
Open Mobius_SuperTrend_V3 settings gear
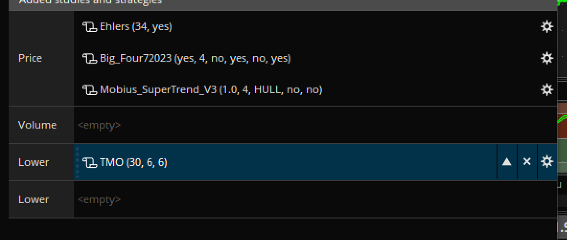(x=547, y=90)
